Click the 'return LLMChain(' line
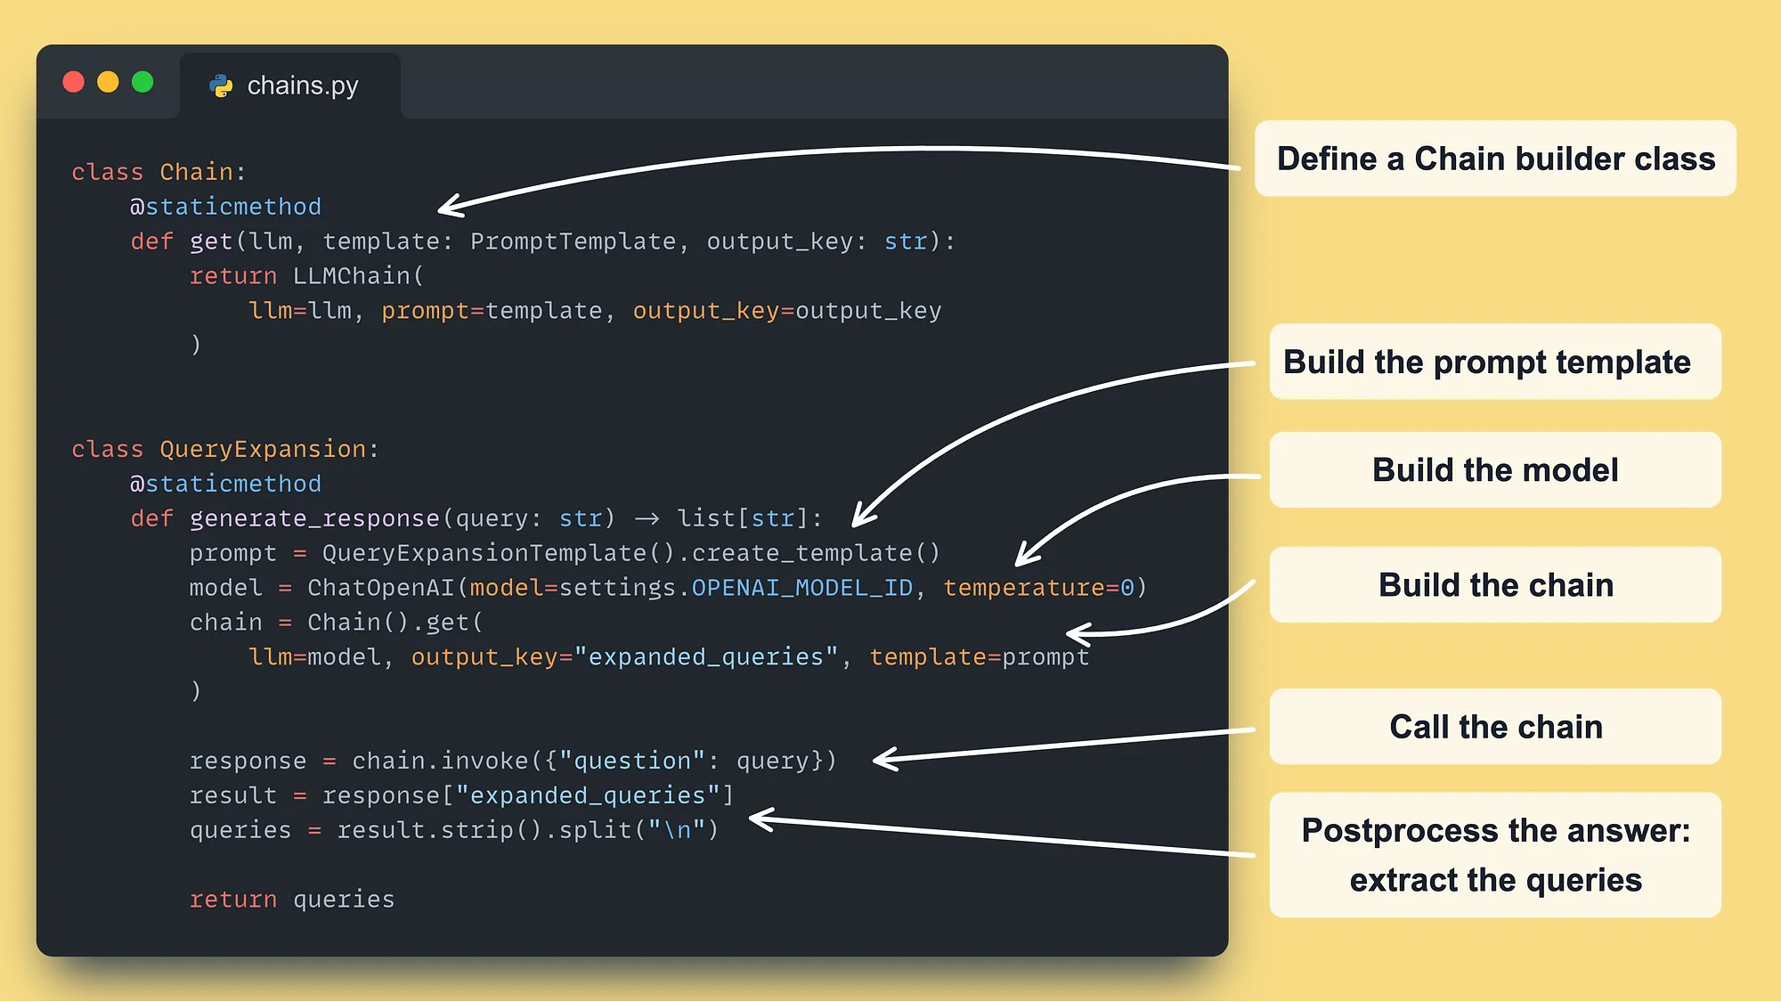The width and height of the screenshot is (1781, 1002). [x=306, y=276]
